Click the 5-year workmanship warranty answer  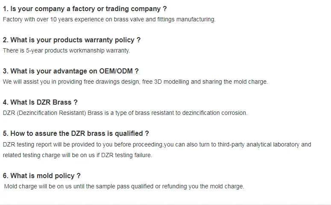(66, 50)
